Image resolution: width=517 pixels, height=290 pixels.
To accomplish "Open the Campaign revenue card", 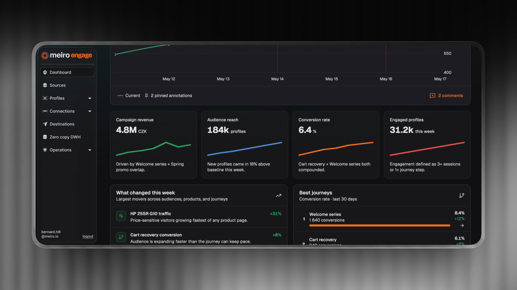I will 153,145.
